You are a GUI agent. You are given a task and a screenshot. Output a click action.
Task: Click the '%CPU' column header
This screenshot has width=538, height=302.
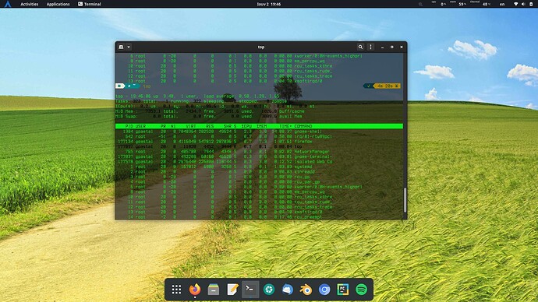(x=246, y=126)
